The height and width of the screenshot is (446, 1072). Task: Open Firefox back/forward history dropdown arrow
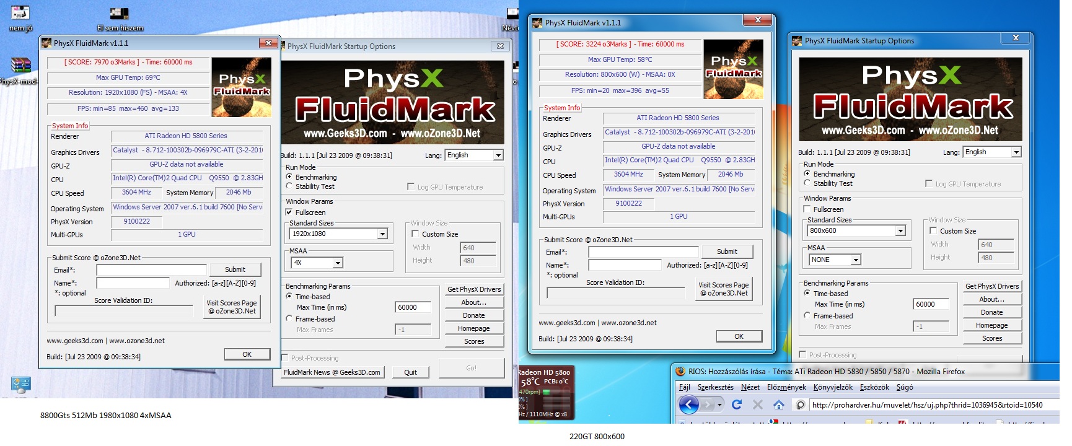tap(719, 404)
